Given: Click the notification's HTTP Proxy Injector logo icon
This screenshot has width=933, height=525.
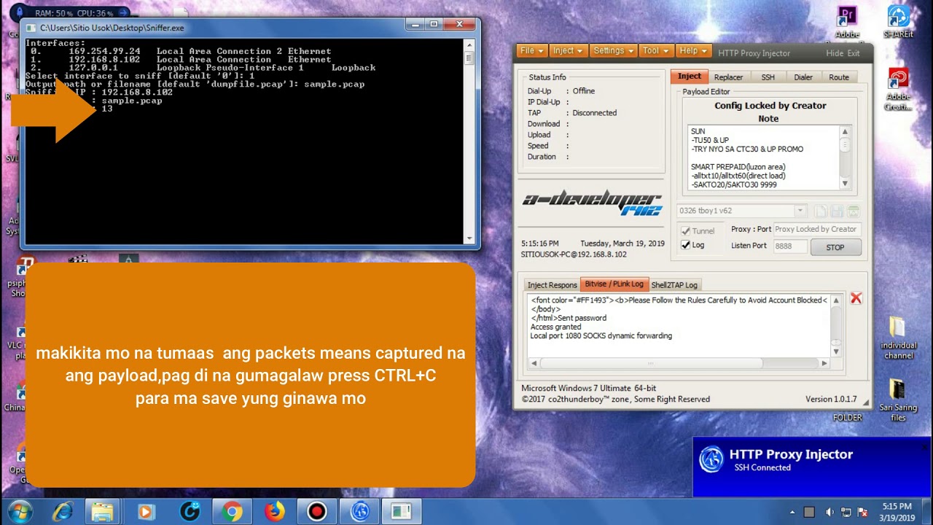Looking at the screenshot, I should tap(711, 459).
